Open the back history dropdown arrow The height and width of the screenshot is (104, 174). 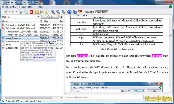pos(9,12)
